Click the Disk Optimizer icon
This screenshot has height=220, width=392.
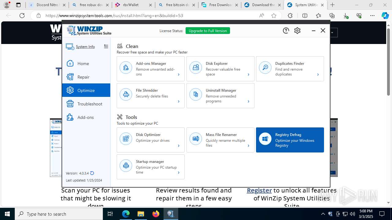(126, 139)
